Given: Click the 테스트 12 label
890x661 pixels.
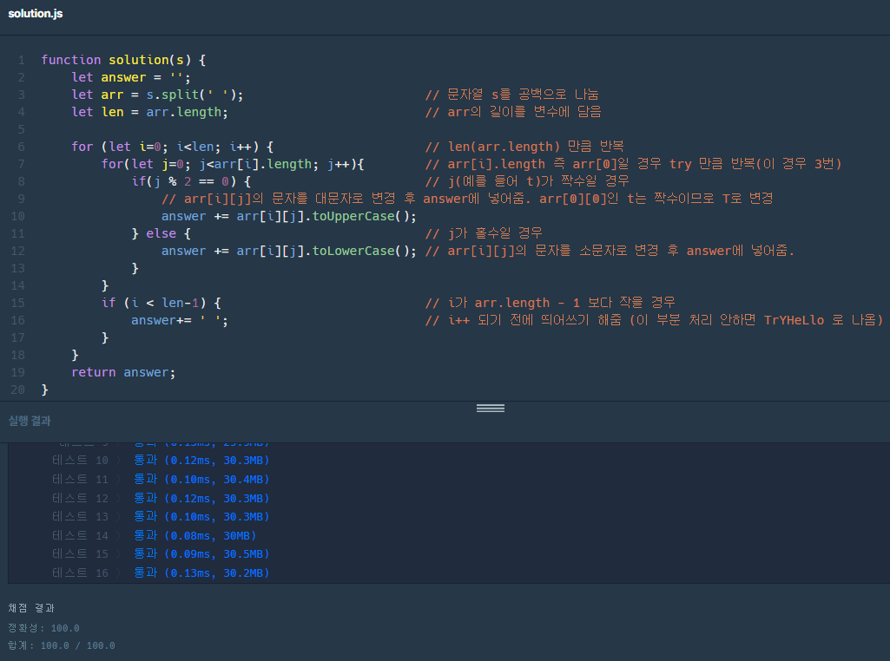Looking at the screenshot, I should [80, 498].
